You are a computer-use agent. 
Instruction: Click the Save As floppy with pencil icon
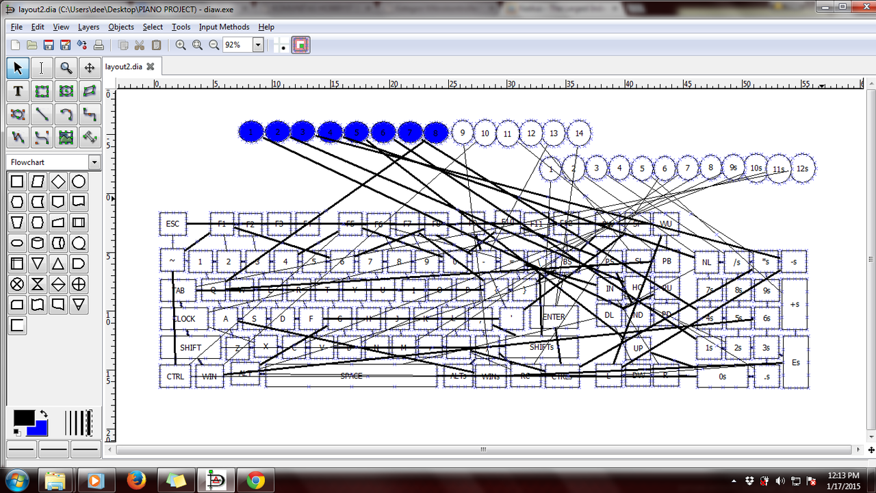point(65,45)
